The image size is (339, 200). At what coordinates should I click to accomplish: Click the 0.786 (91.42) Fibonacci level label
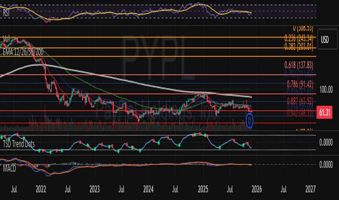[300, 84]
